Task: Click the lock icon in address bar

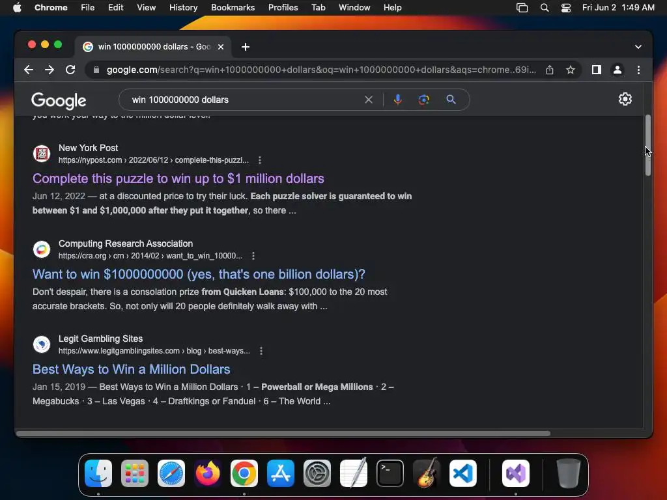Action: (x=96, y=70)
